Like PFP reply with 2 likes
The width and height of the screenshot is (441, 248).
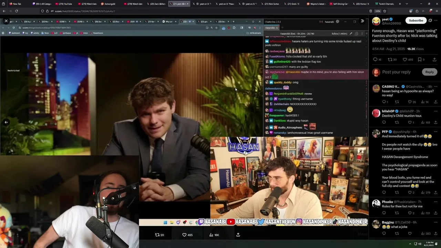411,193
